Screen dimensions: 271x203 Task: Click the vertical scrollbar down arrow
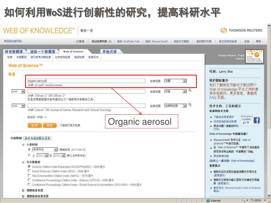pos(269,196)
